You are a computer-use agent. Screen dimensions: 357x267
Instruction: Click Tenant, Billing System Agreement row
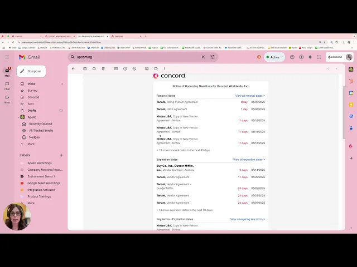(211, 102)
